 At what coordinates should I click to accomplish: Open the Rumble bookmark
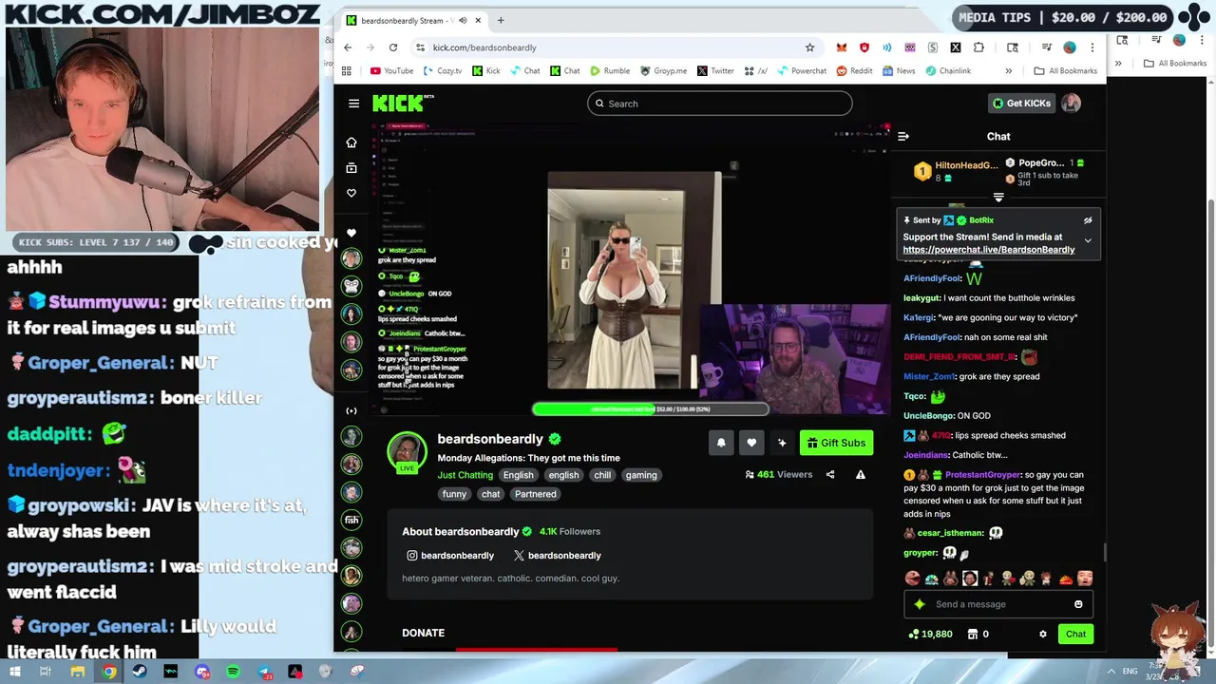point(609,71)
